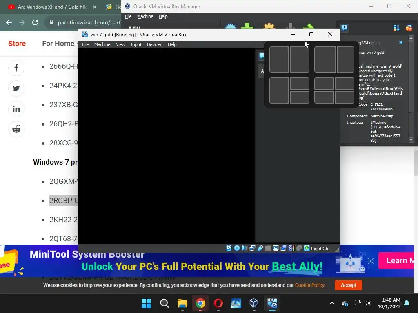Snap window to bottom-left quadrant of four-grid layout
Image resolution: width=418 pixels, height=313 pixels.
tap(324, 97)
